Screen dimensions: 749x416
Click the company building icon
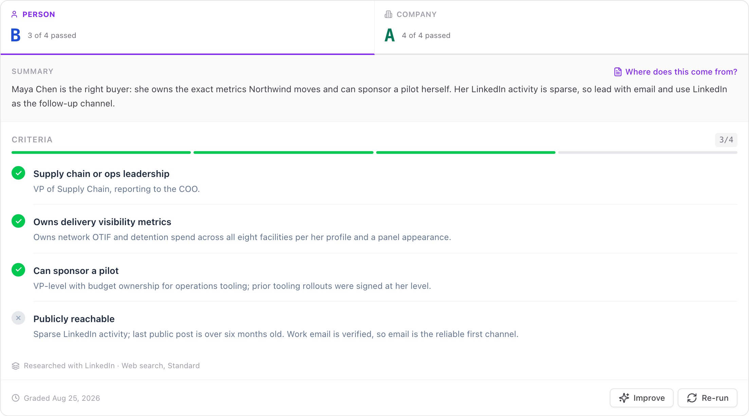[388, 14]
